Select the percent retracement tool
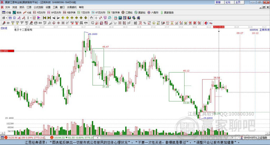This screenshot has width=270, height=145. tap(145, 23)
